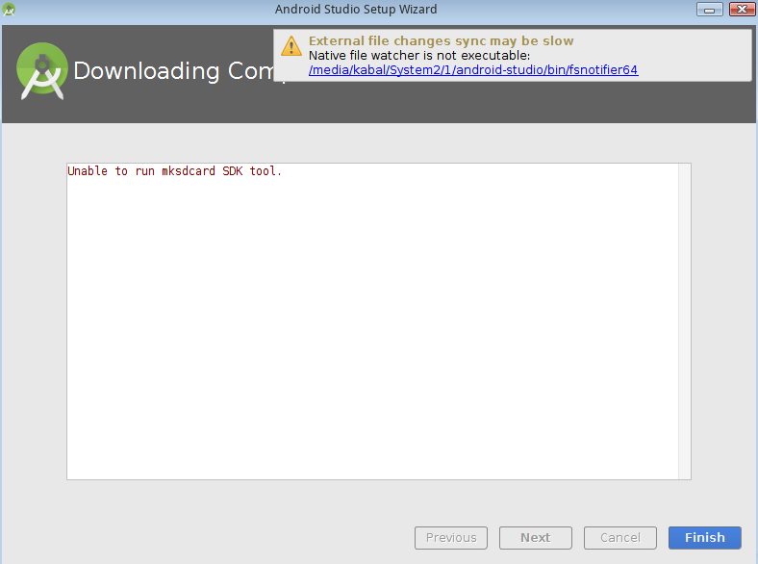Viewport: 758px width, 564px height.
Task: Click 'Native file watcher is not executable:' text
Action: 419,56
